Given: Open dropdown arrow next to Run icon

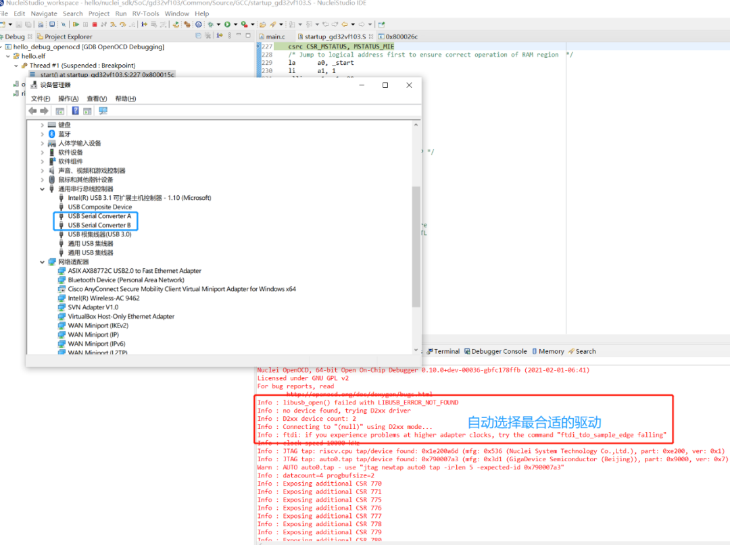Looking at the screenshot, I should (236, 24).
